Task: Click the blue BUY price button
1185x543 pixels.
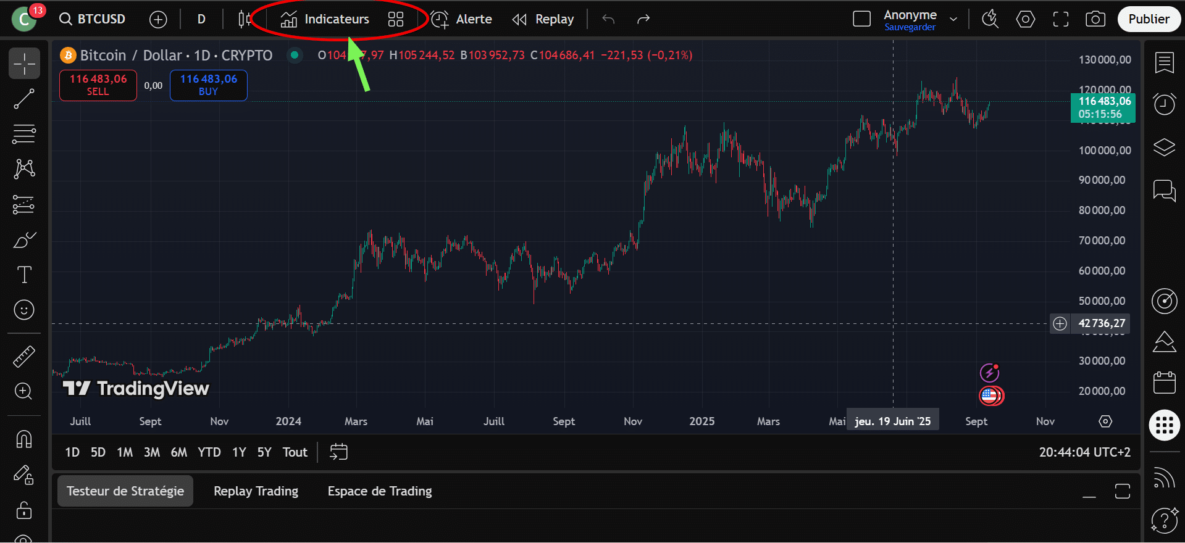Action: 208,85
